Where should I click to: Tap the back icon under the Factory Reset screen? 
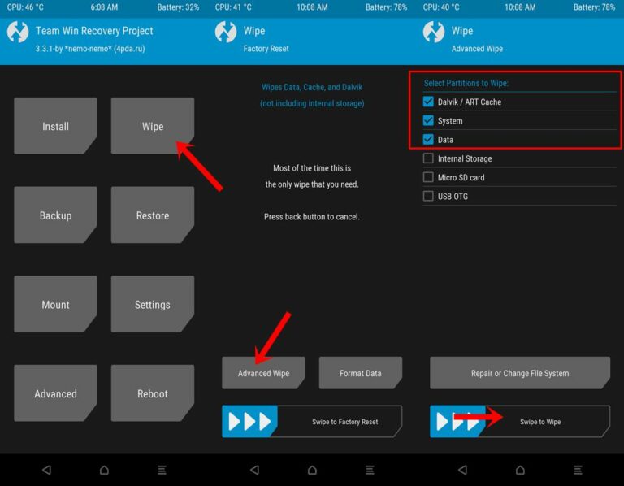click(254, 470)
